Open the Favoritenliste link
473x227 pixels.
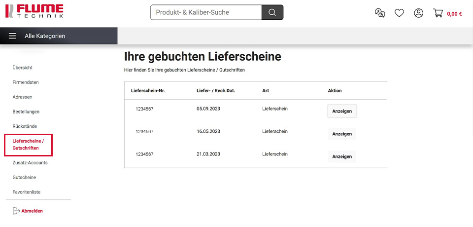click(x=27, y=192)
